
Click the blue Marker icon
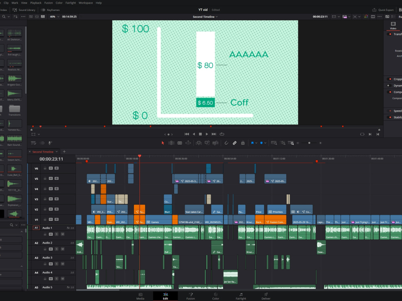pos(261,143)
